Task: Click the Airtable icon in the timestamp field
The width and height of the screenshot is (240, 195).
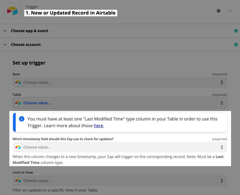Action: pyautogui.click(x=18, y=147)
